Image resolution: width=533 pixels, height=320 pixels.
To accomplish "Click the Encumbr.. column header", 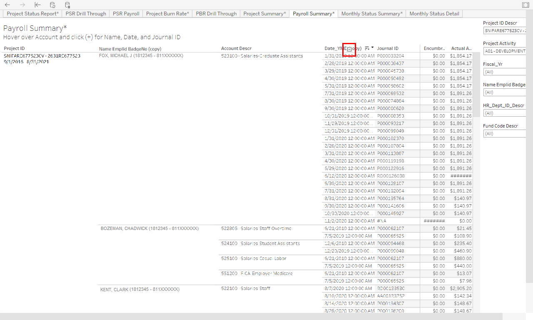I will pos(434,48).
